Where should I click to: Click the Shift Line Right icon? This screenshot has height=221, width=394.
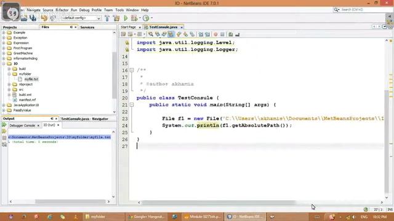(207, 34)
